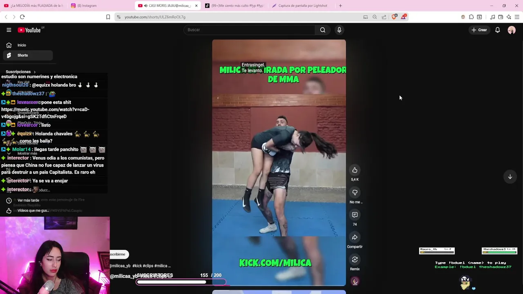The width and height of the screenshot is (523, 294).
Task: Open the comments panel showing 74
Action: coord(355,215)
